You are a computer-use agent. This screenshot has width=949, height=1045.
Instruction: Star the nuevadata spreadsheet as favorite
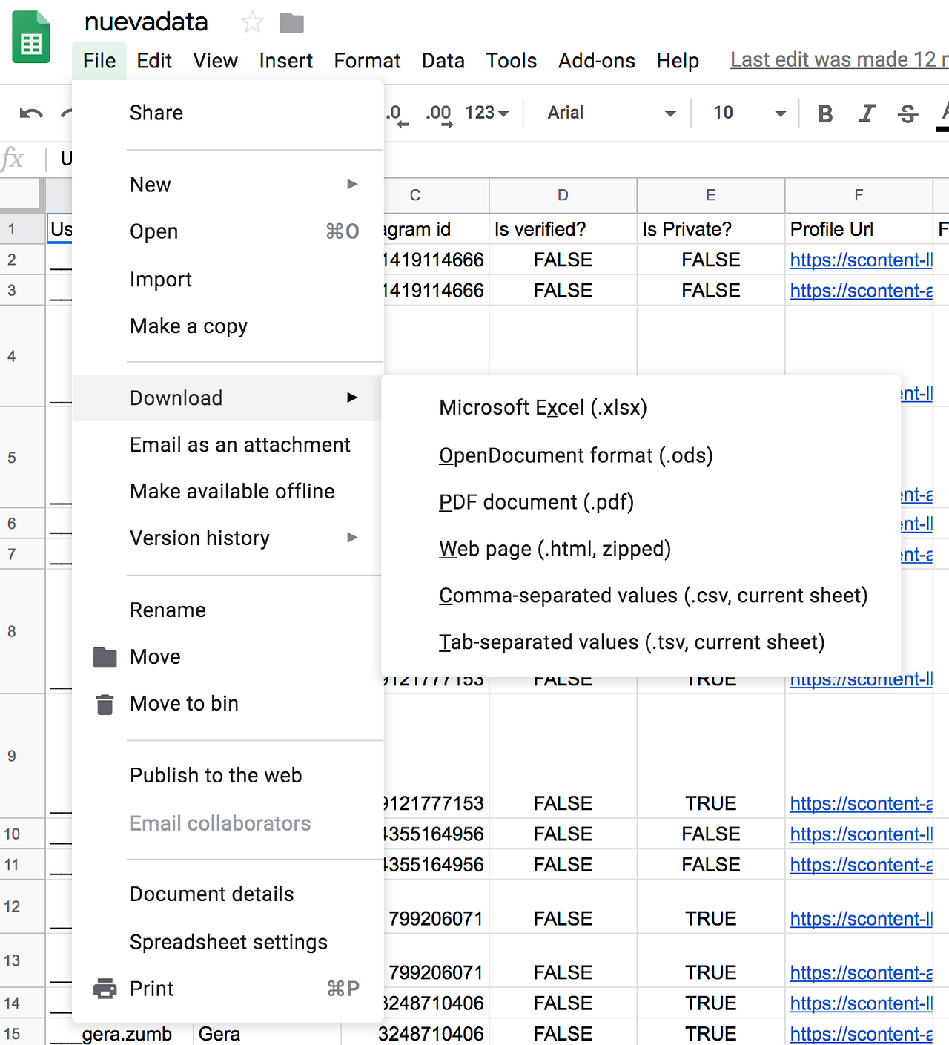click(x=251, y=23)
